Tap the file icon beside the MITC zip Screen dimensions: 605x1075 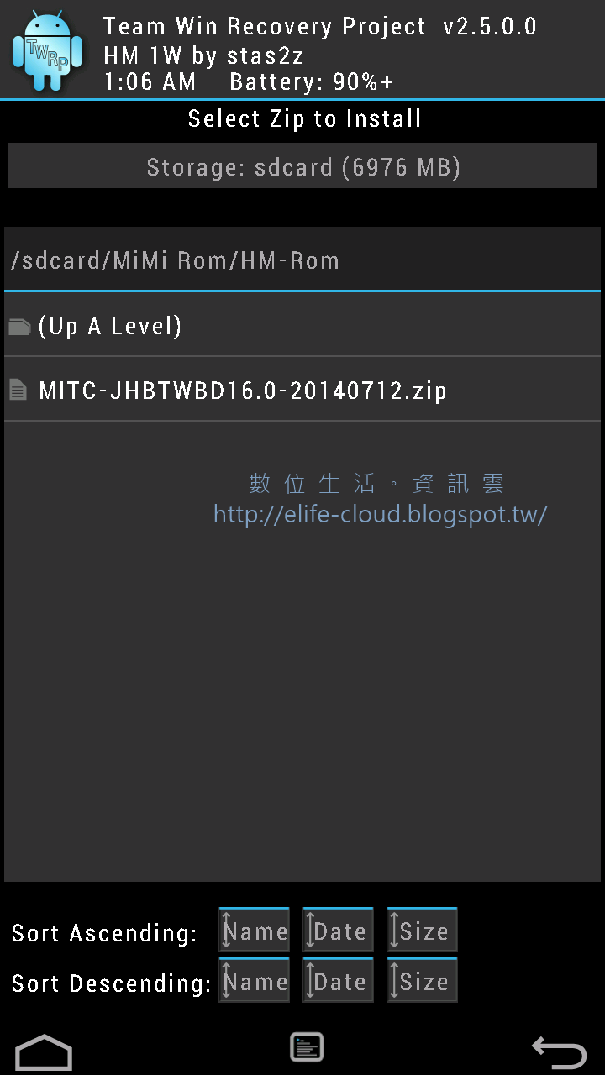18,390
